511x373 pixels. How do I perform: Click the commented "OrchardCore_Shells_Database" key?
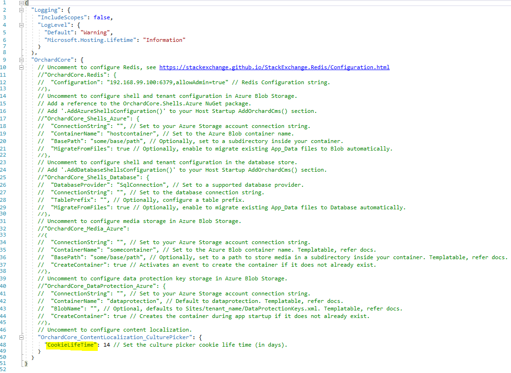tap(92, 177)
